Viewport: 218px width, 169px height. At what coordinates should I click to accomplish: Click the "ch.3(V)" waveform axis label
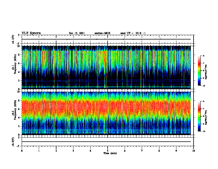13,142
